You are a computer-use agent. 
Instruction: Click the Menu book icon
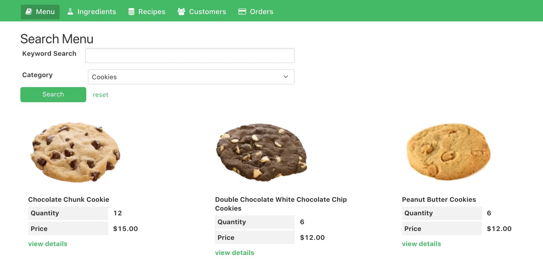click(x=29, y=12)
